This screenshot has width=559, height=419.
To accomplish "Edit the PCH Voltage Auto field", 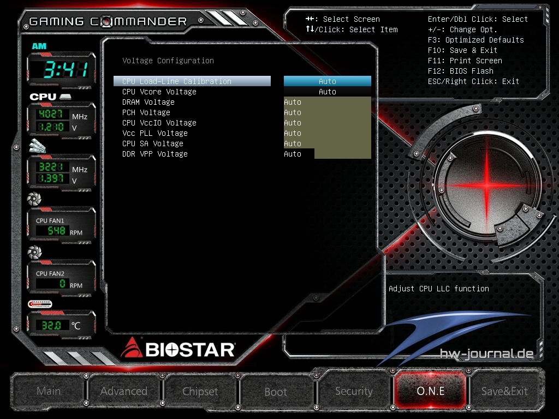I will point(328,112).
